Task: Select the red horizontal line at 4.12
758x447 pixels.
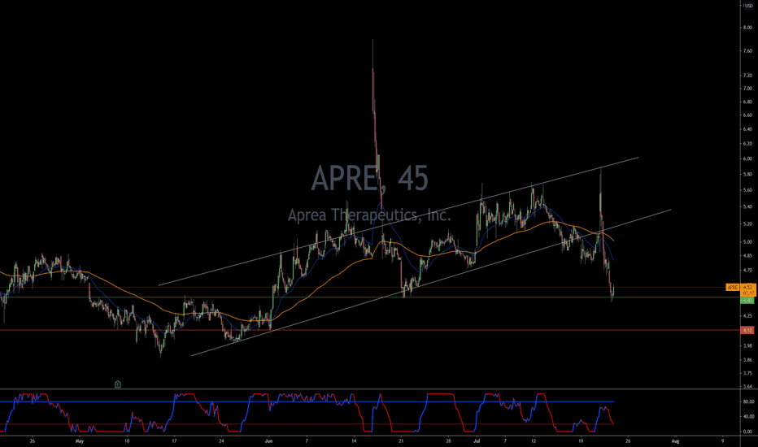Action: (370, 330)
